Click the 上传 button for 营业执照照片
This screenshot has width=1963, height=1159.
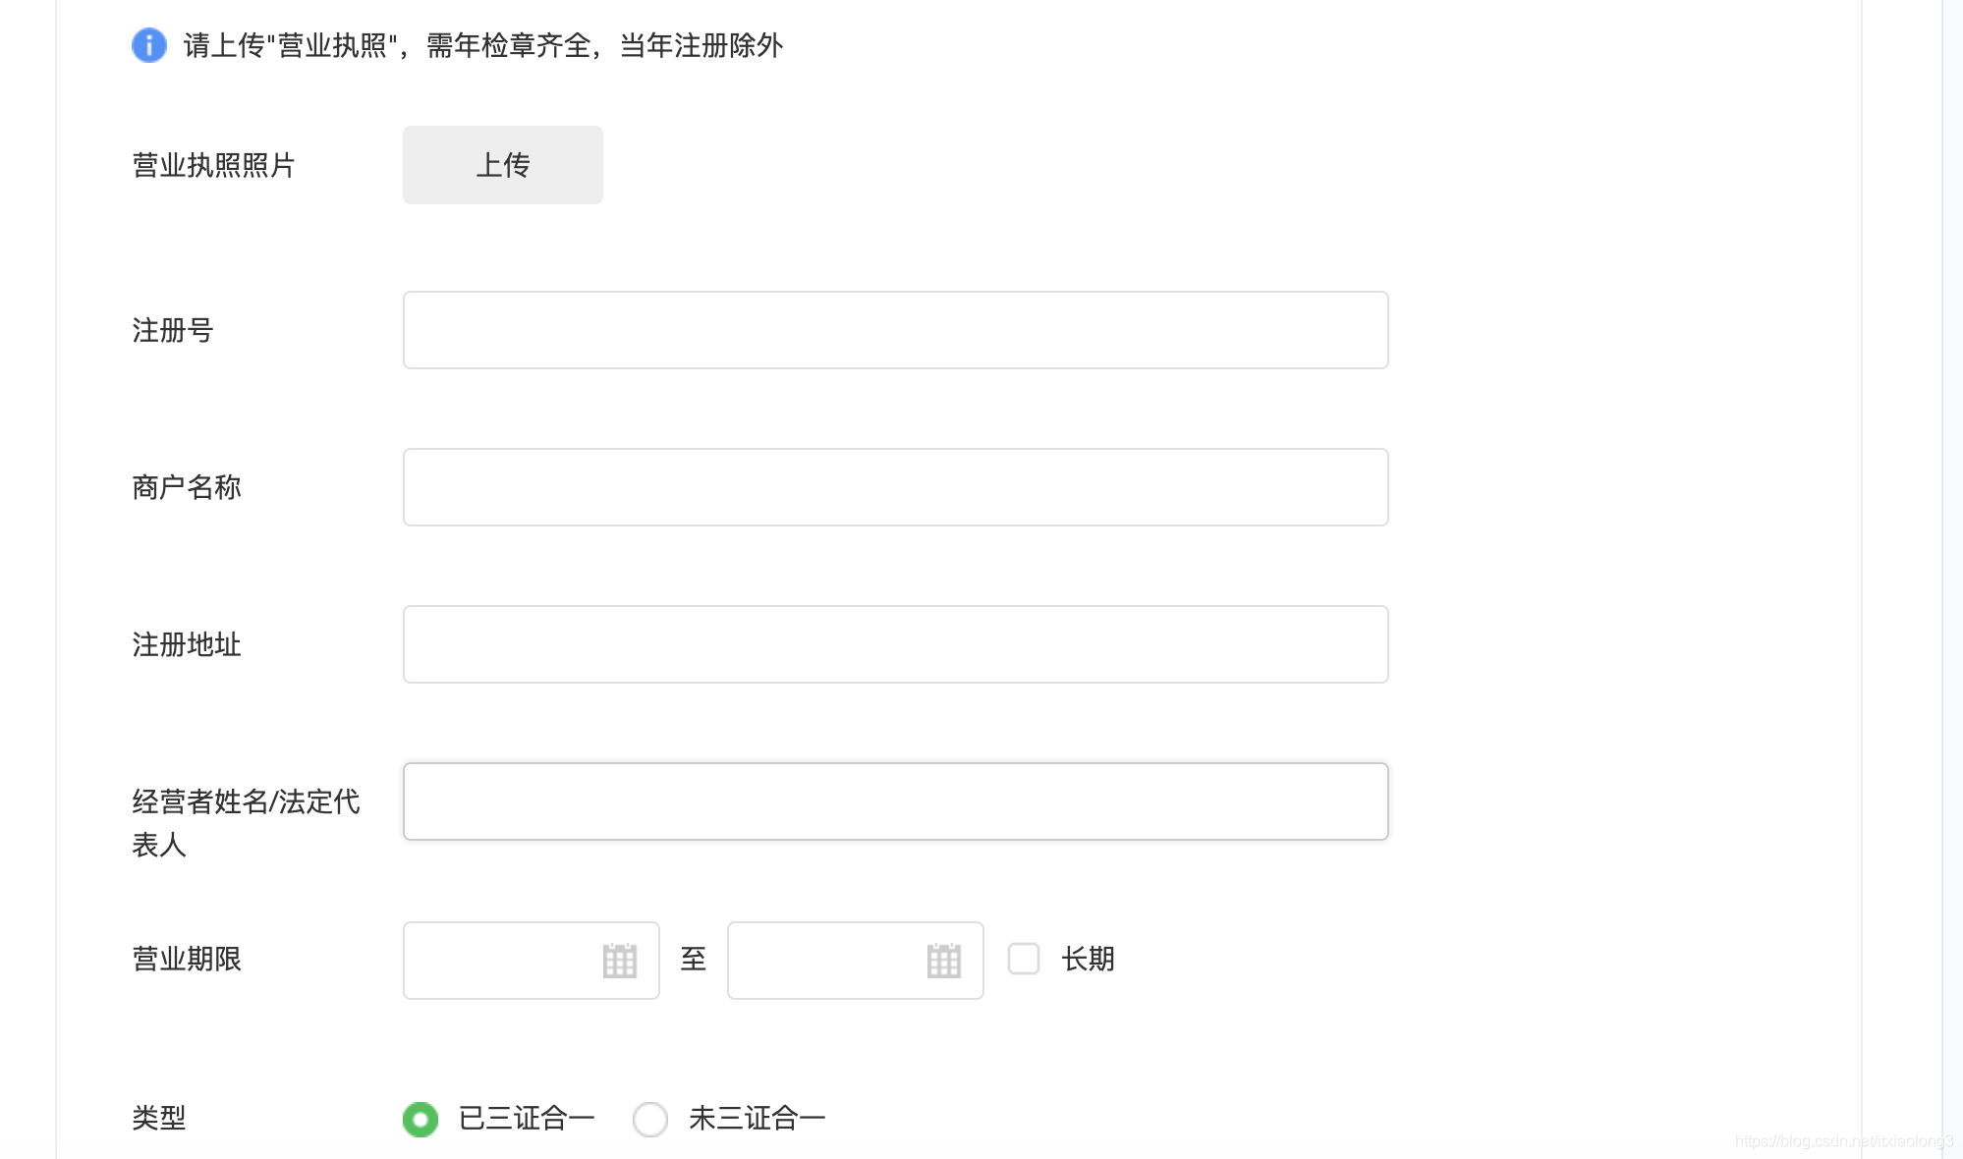pyautogui.click(x=503, y=165)
